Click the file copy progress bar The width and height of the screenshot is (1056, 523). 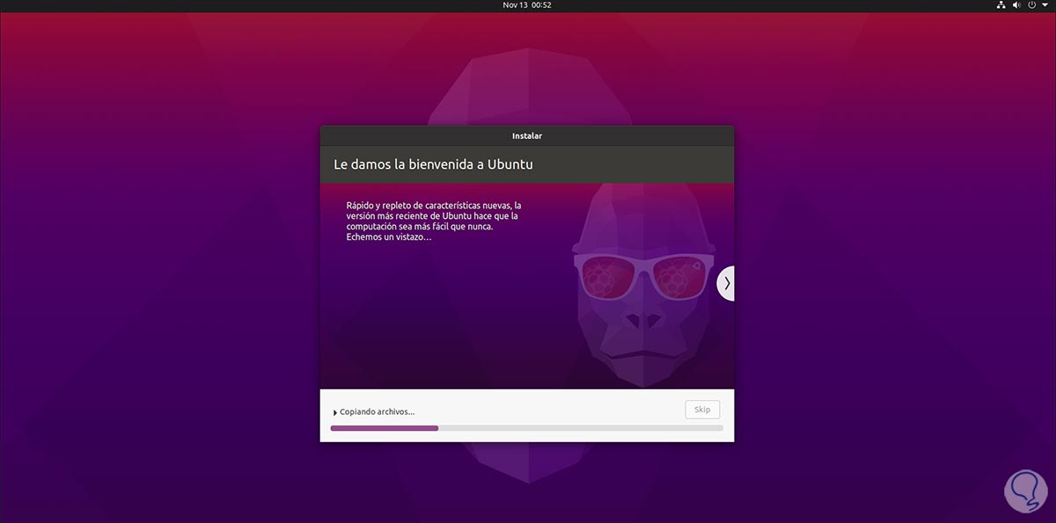point(526,428)
